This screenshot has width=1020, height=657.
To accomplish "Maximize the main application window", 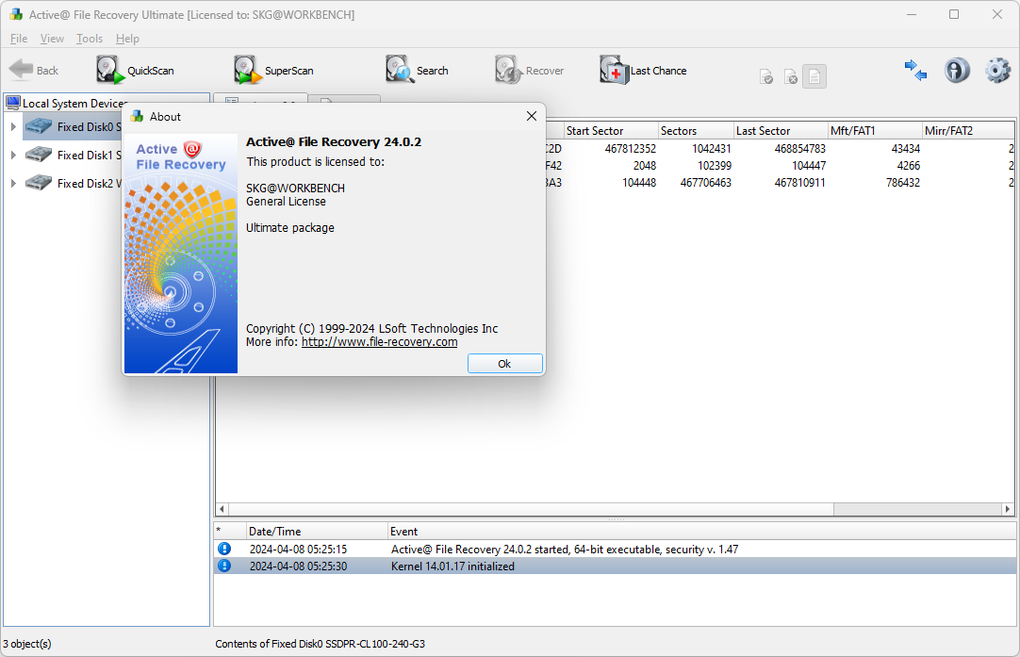I will [954, 14].
